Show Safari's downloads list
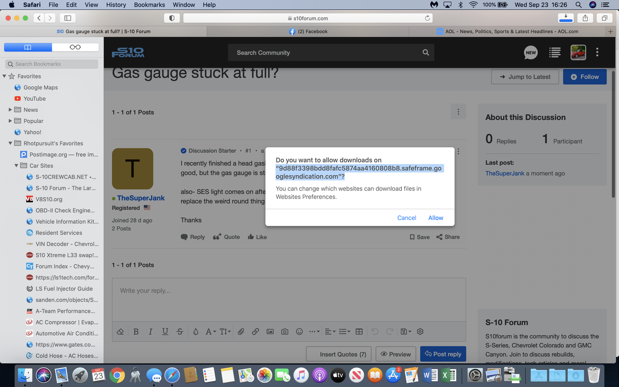The width and height of the screenshot is (619, 387). 566,18
